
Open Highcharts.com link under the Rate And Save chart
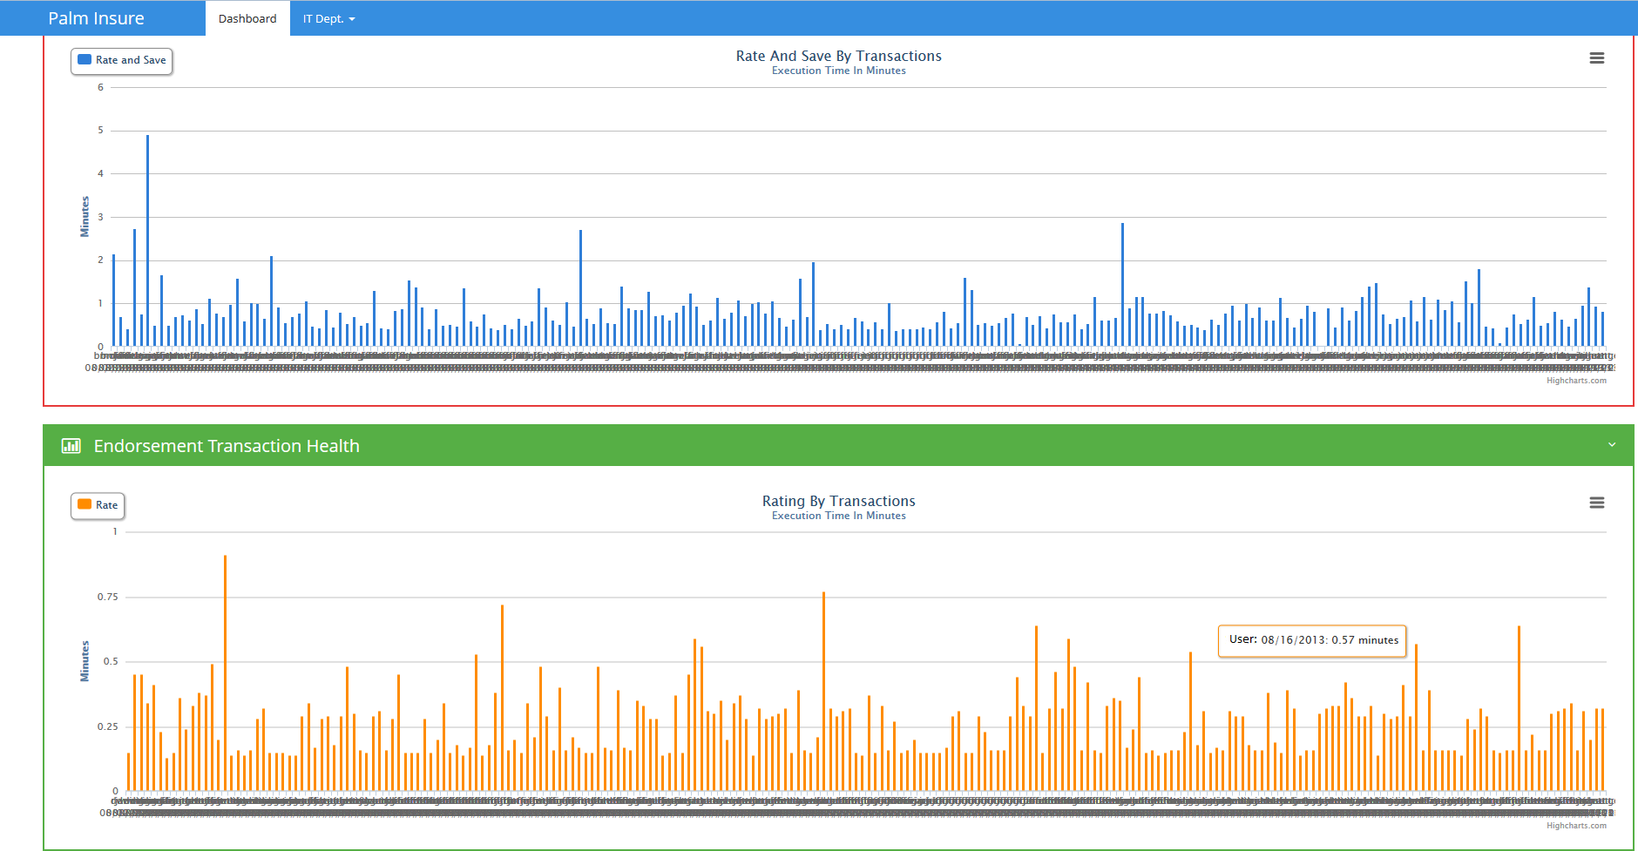coord(1576,381)
